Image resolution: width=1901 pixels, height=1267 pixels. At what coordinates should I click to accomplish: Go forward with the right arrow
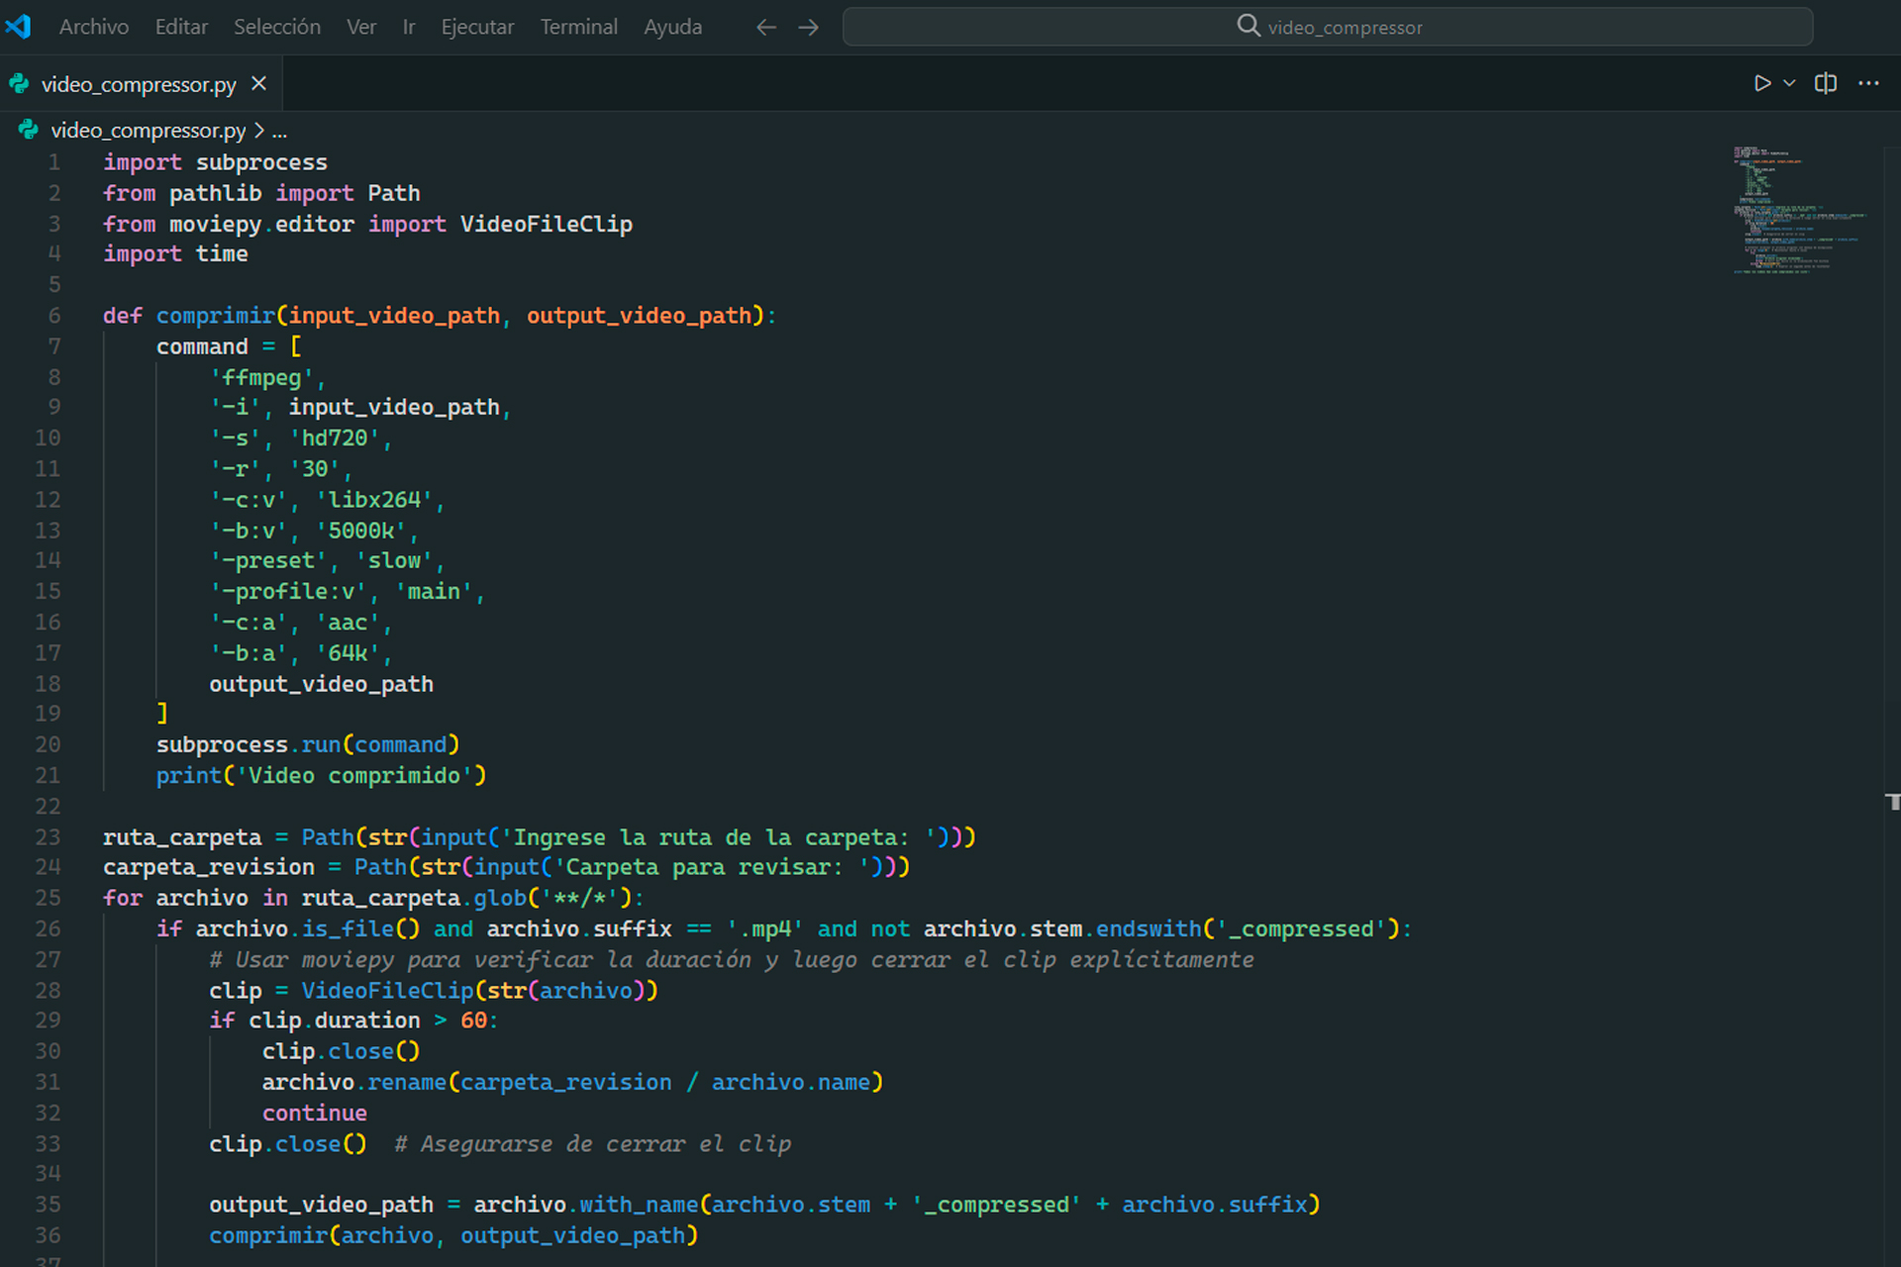[x=809, y=27]
